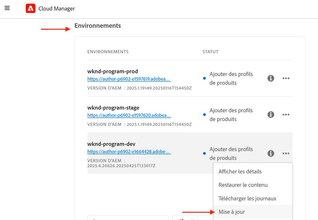Click the wknd-program-prod environment name
318x220 pixels.
[112, 71]
